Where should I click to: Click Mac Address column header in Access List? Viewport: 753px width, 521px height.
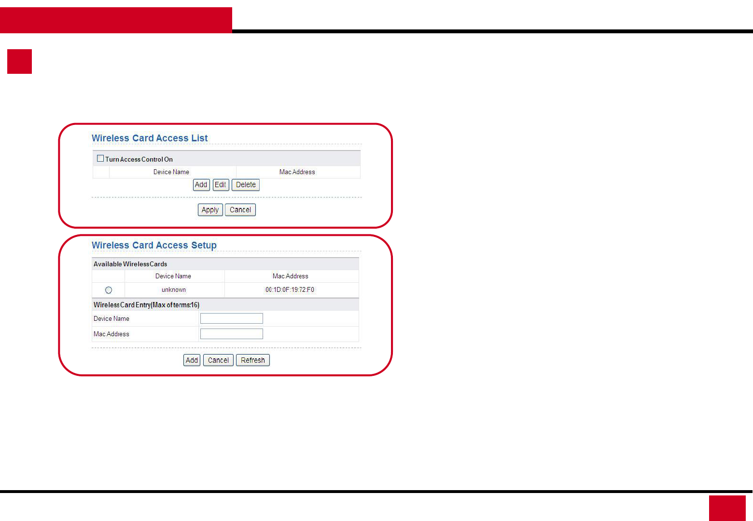click(x=297, y=172)
